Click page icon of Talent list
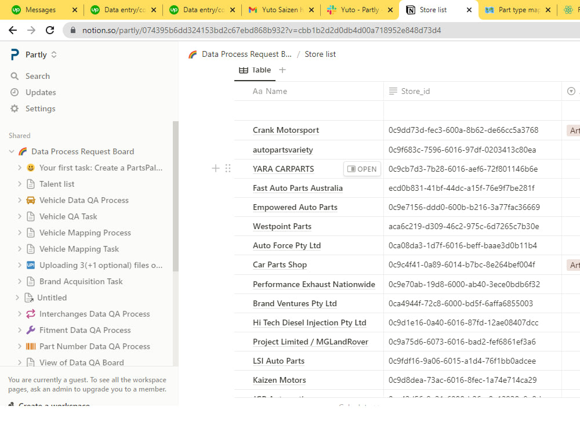The height and width of the screenshot is (435, 580). coord(31,184)
